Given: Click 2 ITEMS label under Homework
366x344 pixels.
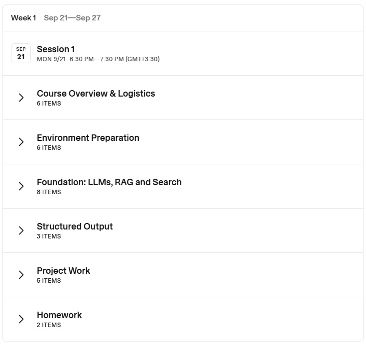Looking at the screenshot, I should tap(49, 325).
